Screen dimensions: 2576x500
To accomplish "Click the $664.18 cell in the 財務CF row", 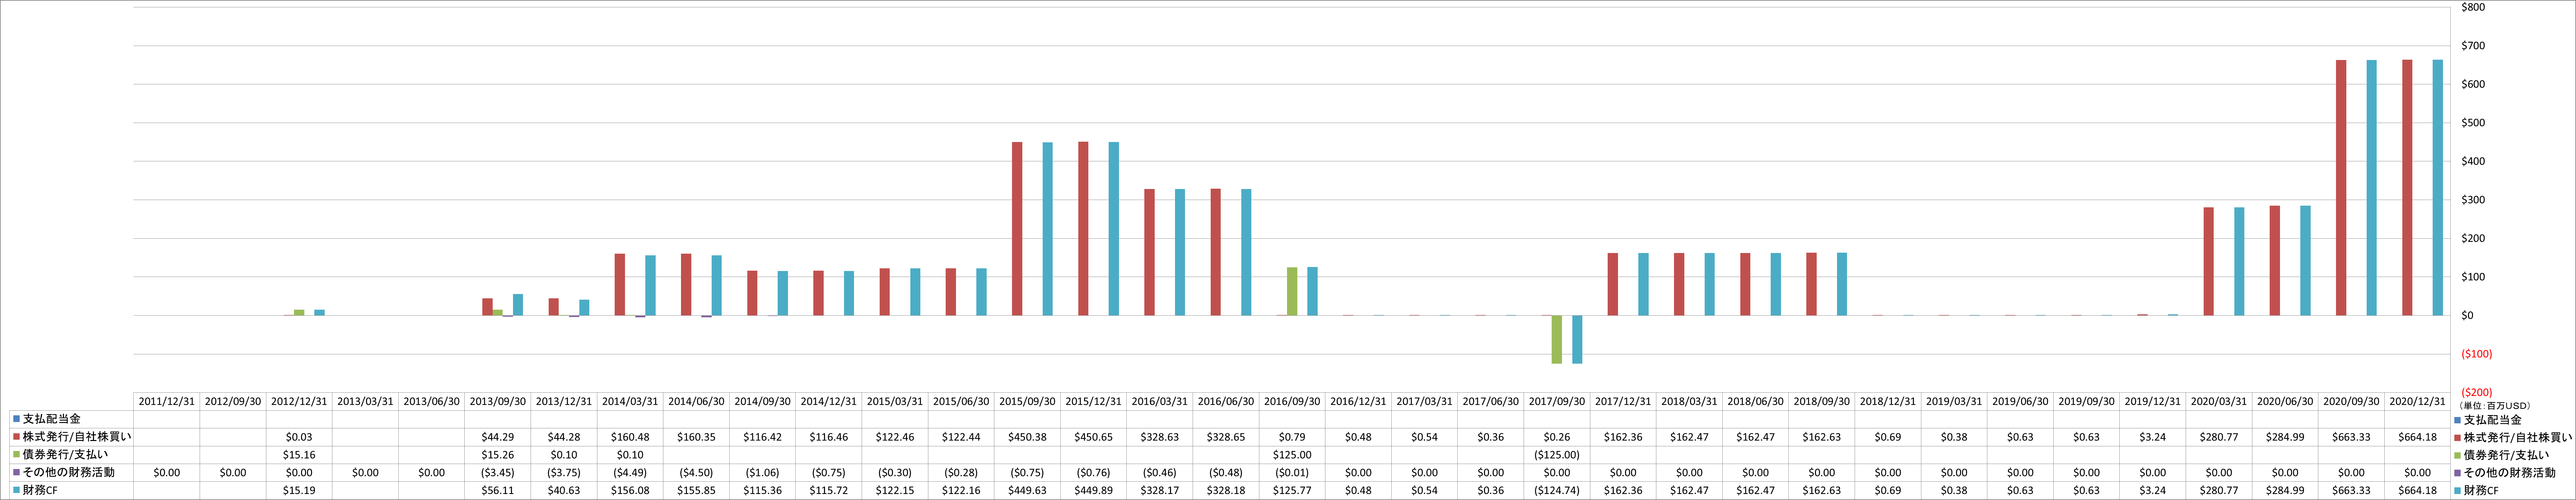I will coord(2417,490).
